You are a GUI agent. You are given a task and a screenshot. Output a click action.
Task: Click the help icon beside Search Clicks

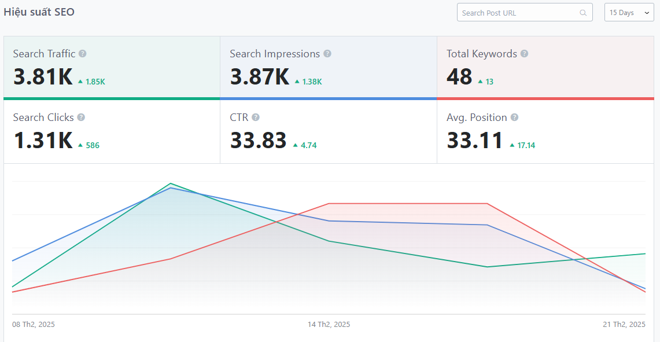[x=81, y=117]
